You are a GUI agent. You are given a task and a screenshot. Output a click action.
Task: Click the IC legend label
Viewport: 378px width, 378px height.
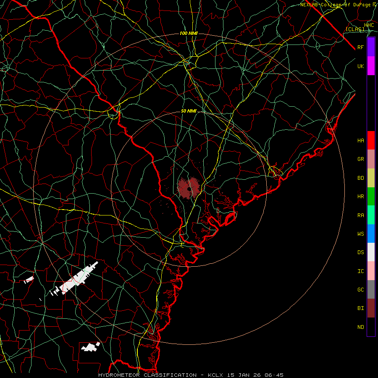(361, 271)
